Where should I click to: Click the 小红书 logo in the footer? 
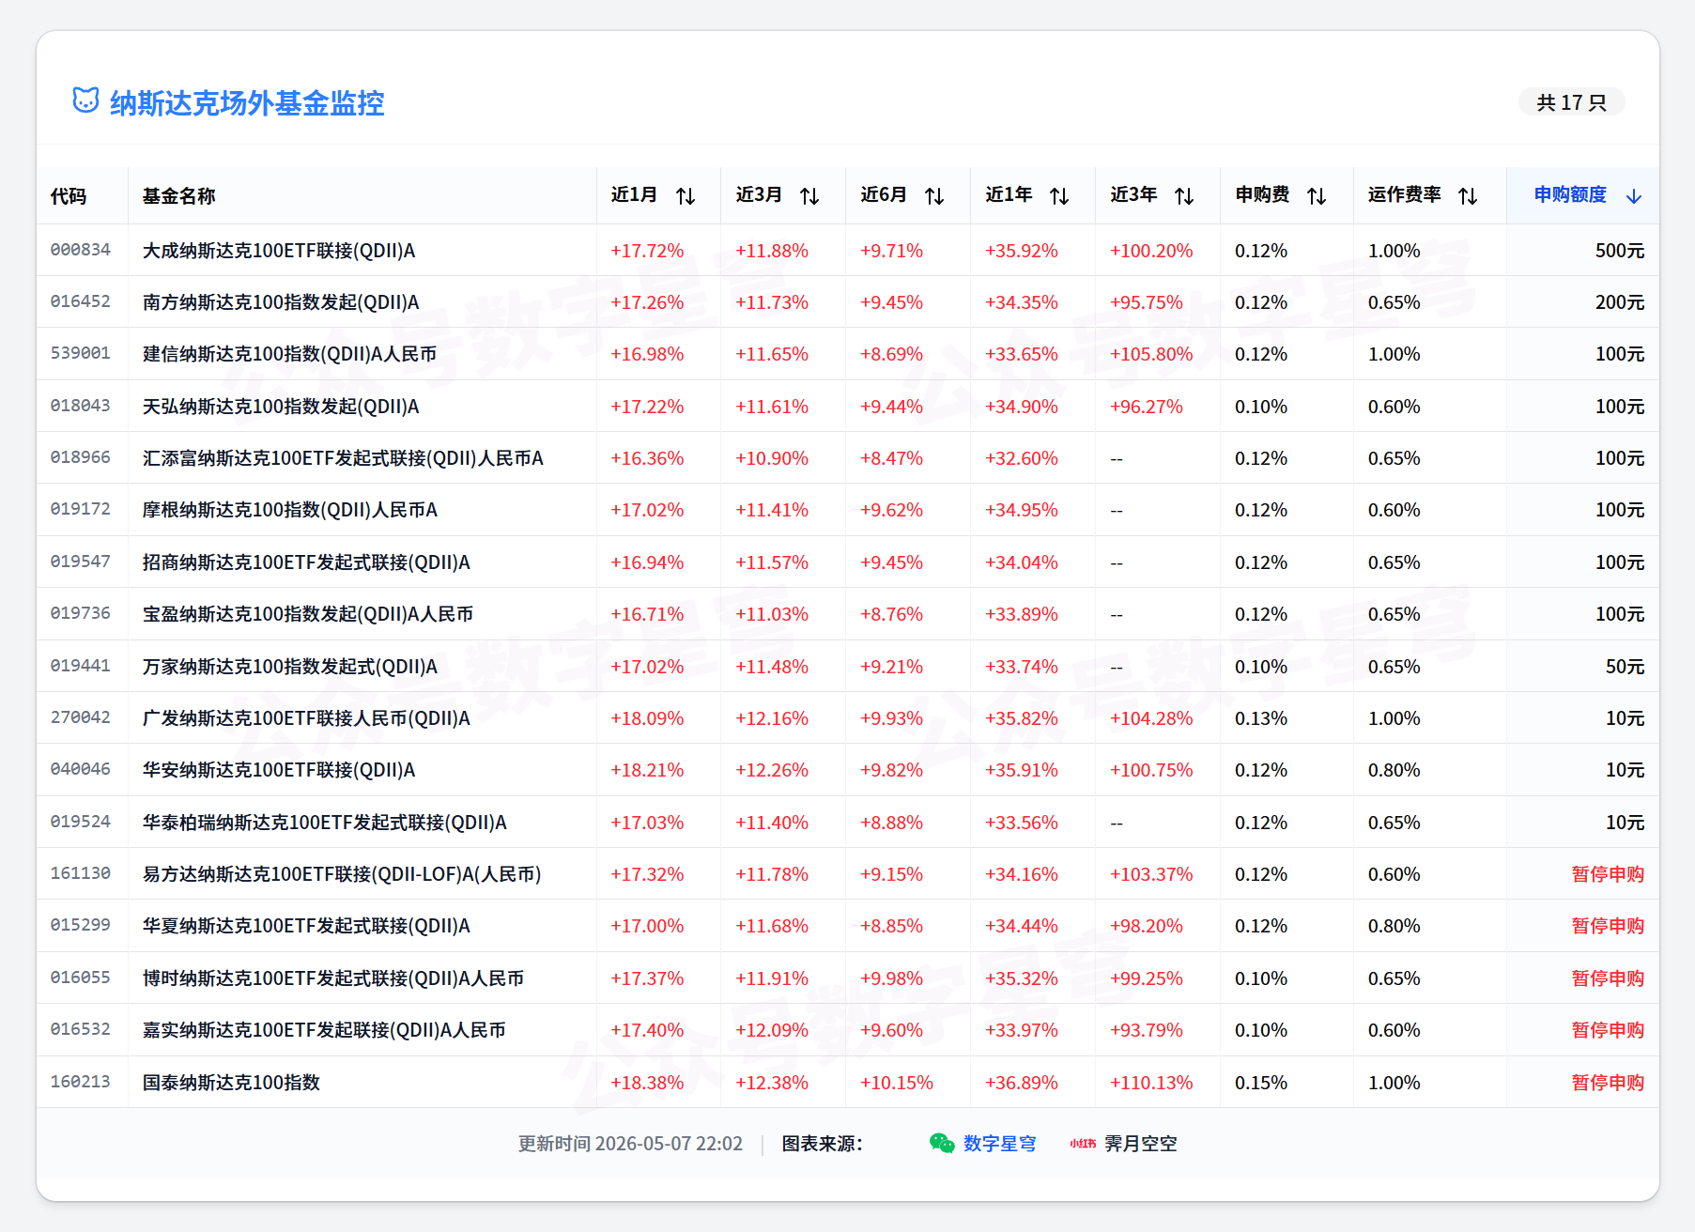click(1083, 1143)
